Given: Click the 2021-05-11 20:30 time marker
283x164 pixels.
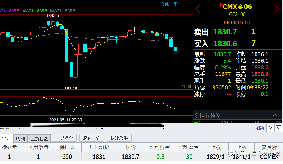Looking at the screenshot, I should click(65, 120).
